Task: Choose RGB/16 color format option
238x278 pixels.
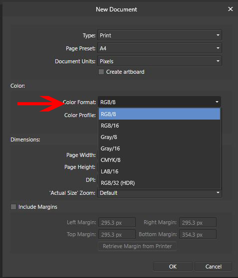Action: [159, 126]
